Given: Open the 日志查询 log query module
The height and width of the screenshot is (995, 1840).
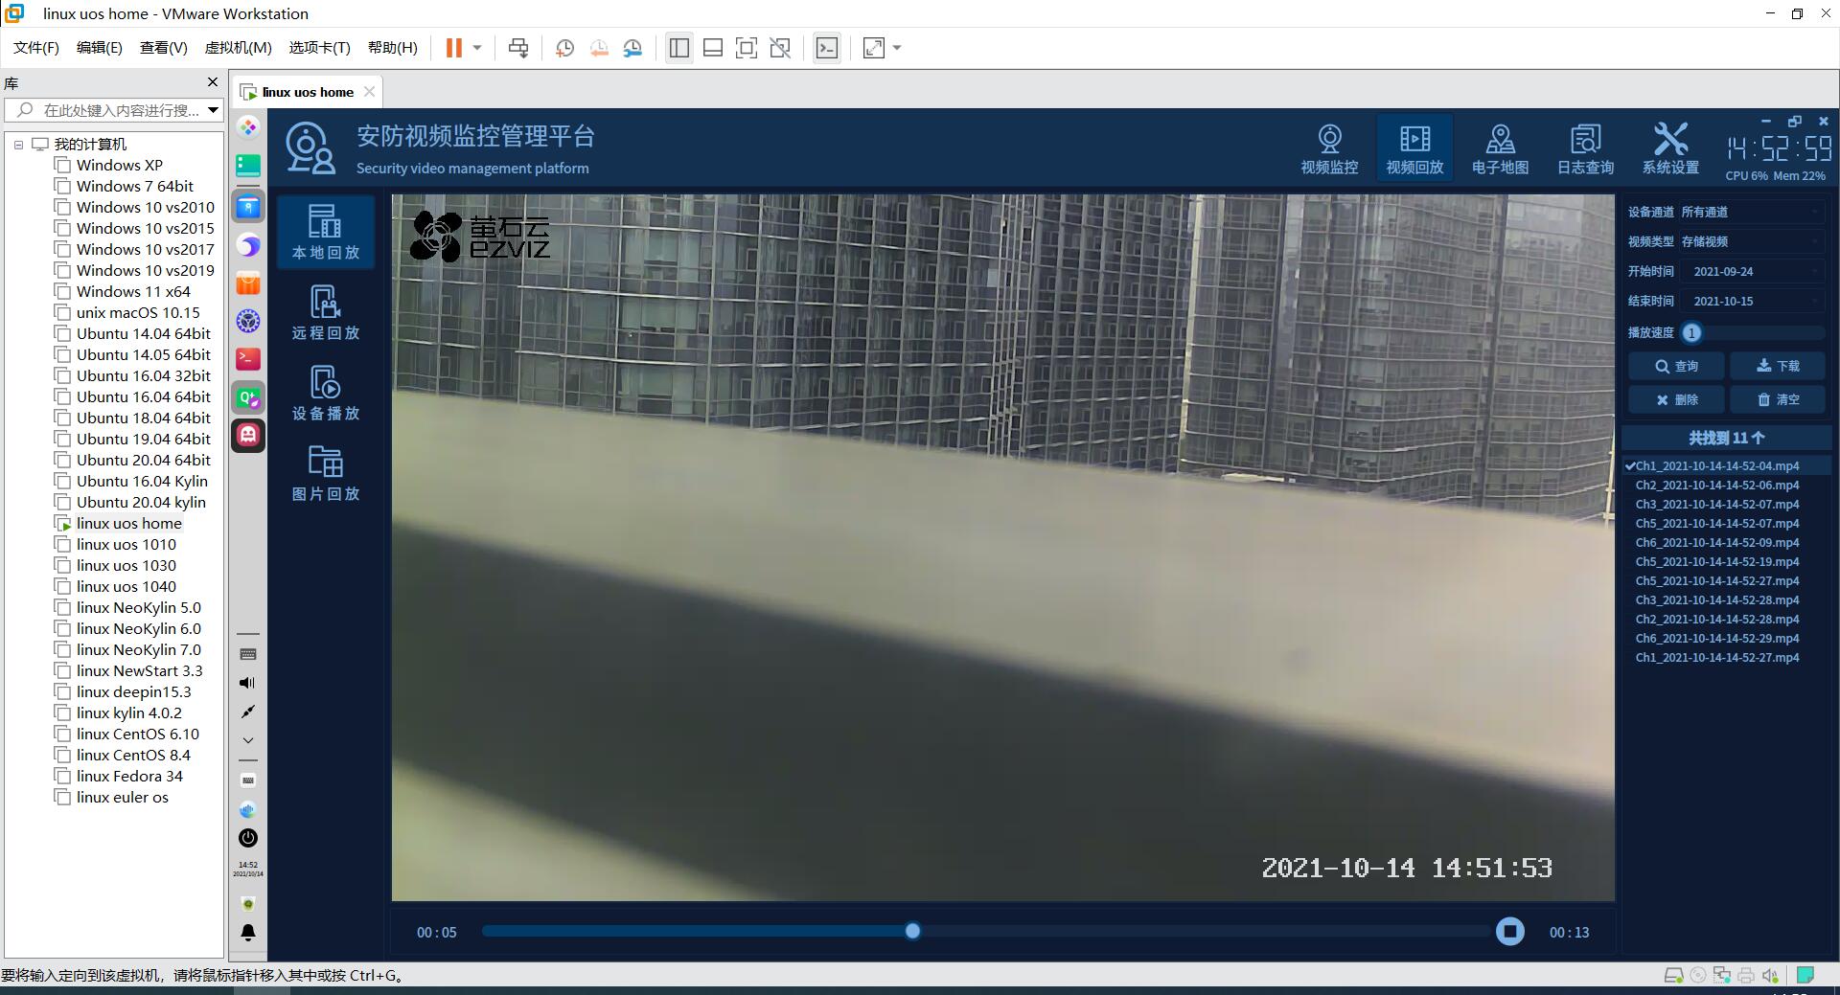Looking at the screenshot, I should pos(1585,148).
